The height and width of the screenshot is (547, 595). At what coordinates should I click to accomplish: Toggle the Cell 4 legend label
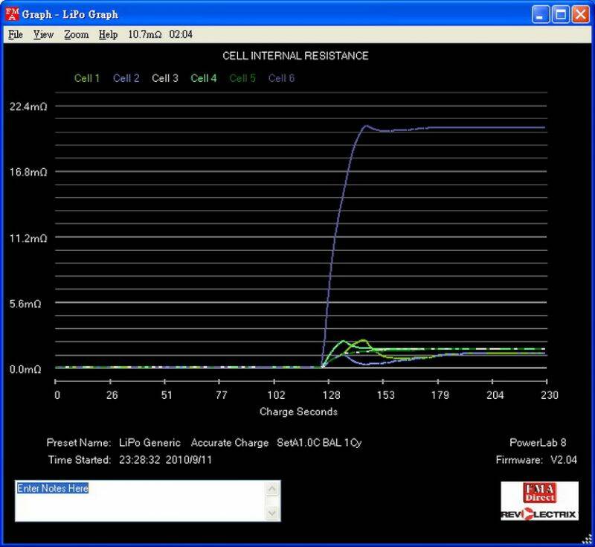point(204,78)
